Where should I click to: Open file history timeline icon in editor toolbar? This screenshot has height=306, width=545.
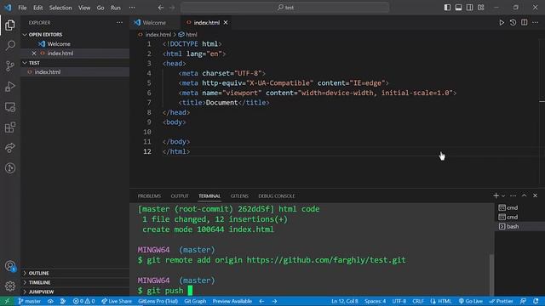tap(513, 23)
